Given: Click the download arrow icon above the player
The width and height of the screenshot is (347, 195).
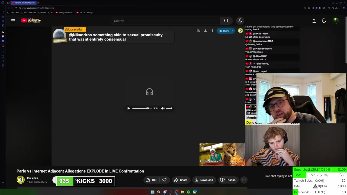Looking at the screenshot, I should (x=205, y=31).
